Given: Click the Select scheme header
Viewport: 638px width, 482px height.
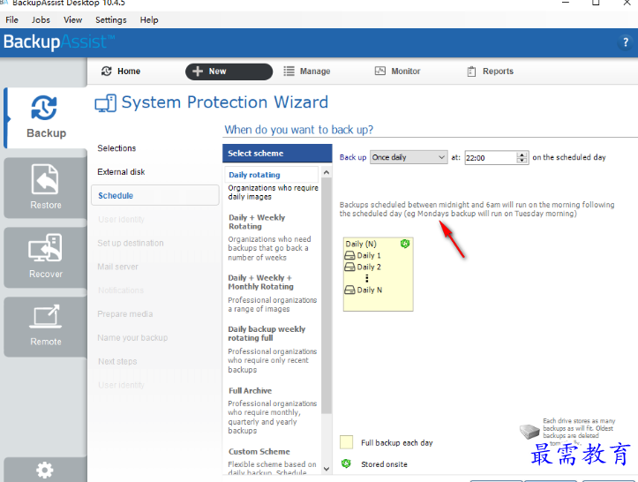Looking at the screenshot, I should pos(277,154).
